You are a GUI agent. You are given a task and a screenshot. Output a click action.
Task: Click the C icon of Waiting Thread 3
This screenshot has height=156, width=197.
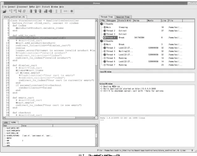105,51
